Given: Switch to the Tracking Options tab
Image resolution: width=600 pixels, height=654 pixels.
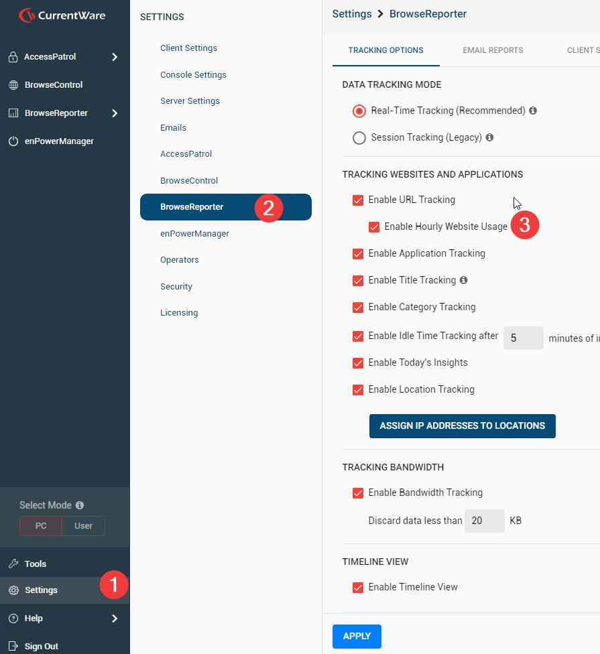Looking at the screenshot, I should tap(386, 50).
